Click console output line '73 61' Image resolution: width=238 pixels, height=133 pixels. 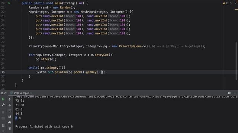pyautogui.click(x=20, y=101)
